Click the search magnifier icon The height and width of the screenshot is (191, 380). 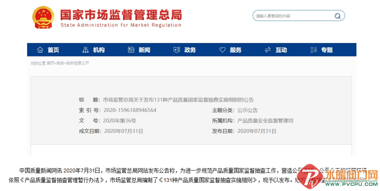pos(337,16)
